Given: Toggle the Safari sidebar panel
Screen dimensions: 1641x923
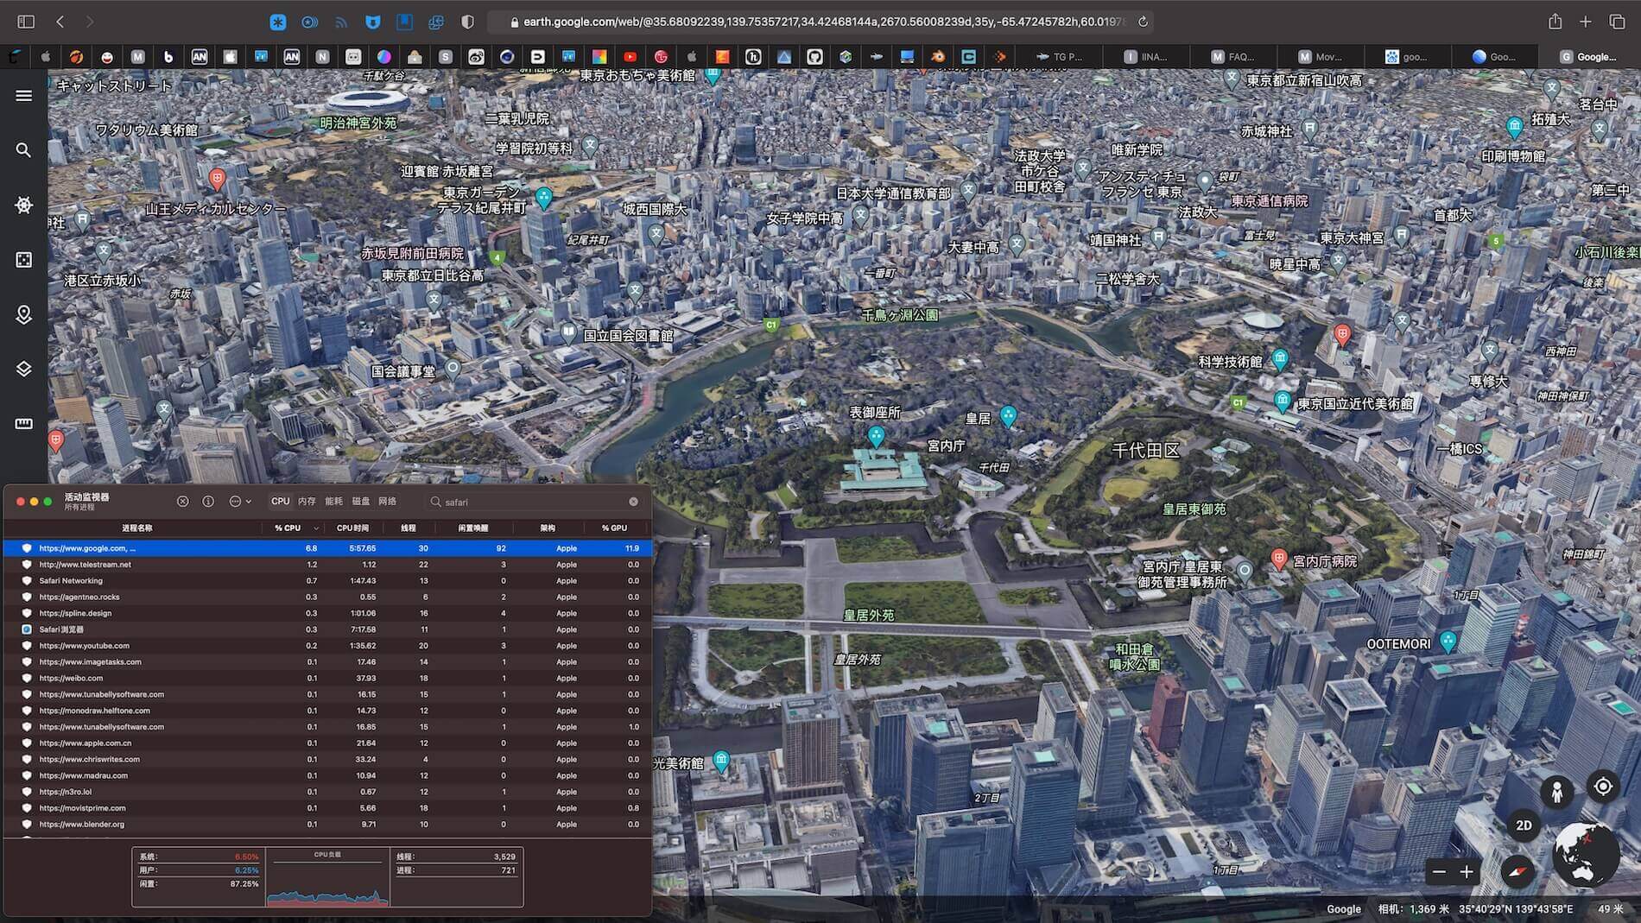Looking at the screenshot, I should [26, 22].
